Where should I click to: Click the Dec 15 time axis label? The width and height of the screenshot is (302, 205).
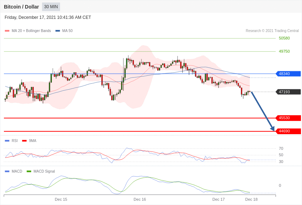(61, 199)
